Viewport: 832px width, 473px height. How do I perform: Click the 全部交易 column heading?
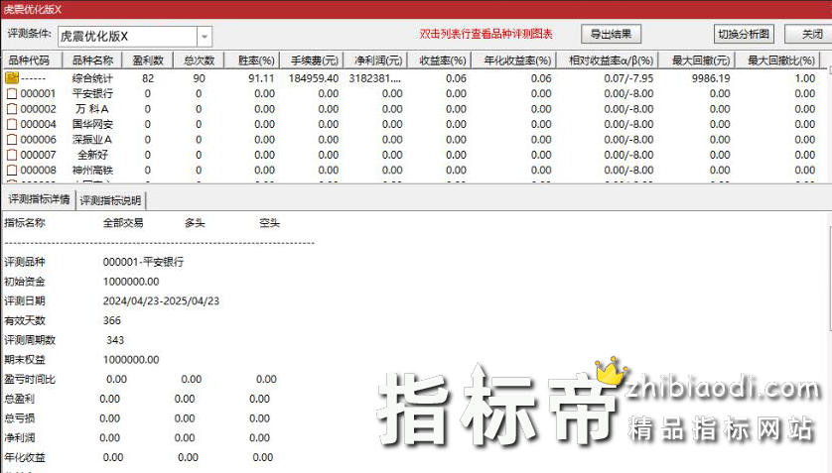[123, 223]
